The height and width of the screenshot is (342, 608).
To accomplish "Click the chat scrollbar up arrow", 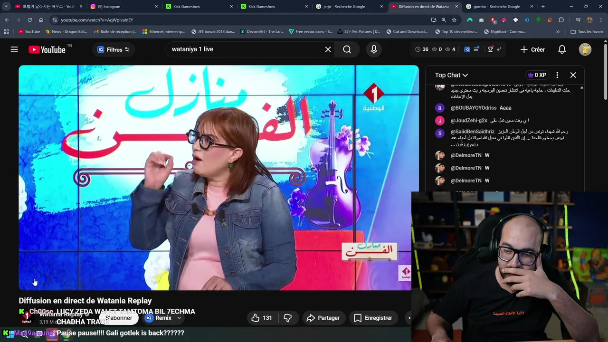I will pos(581,88).
